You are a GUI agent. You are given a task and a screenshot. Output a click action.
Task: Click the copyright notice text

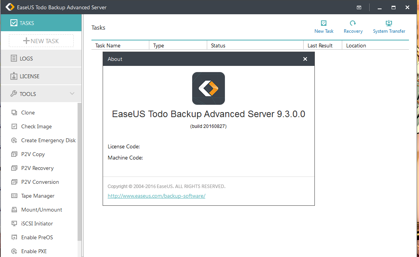166,186
